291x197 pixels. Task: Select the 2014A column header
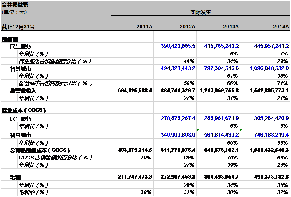click(x=281, y=27)
